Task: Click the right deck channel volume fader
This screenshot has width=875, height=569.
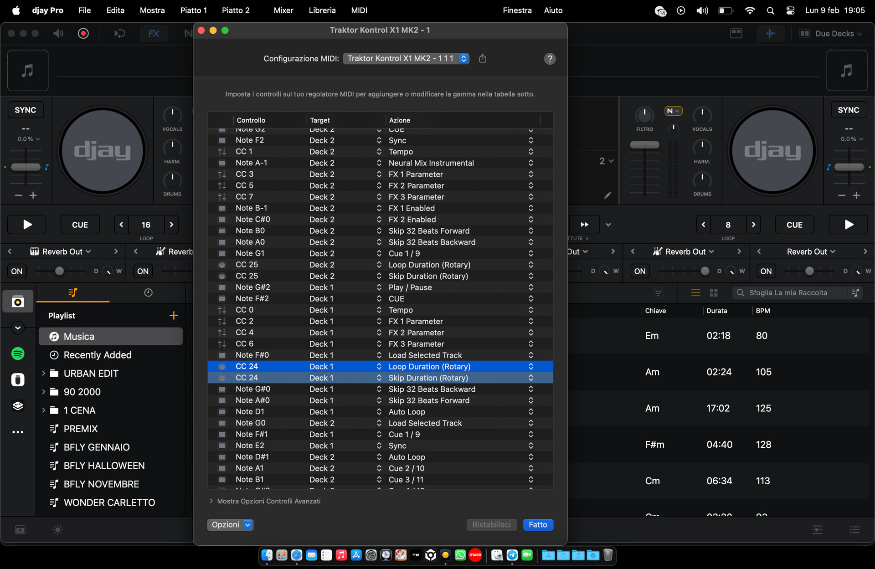Action: (644, 145)
